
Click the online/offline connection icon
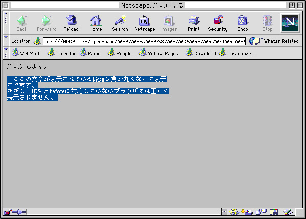(x=19, y=212)
